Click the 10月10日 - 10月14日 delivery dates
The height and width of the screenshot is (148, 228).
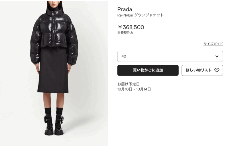134,89
